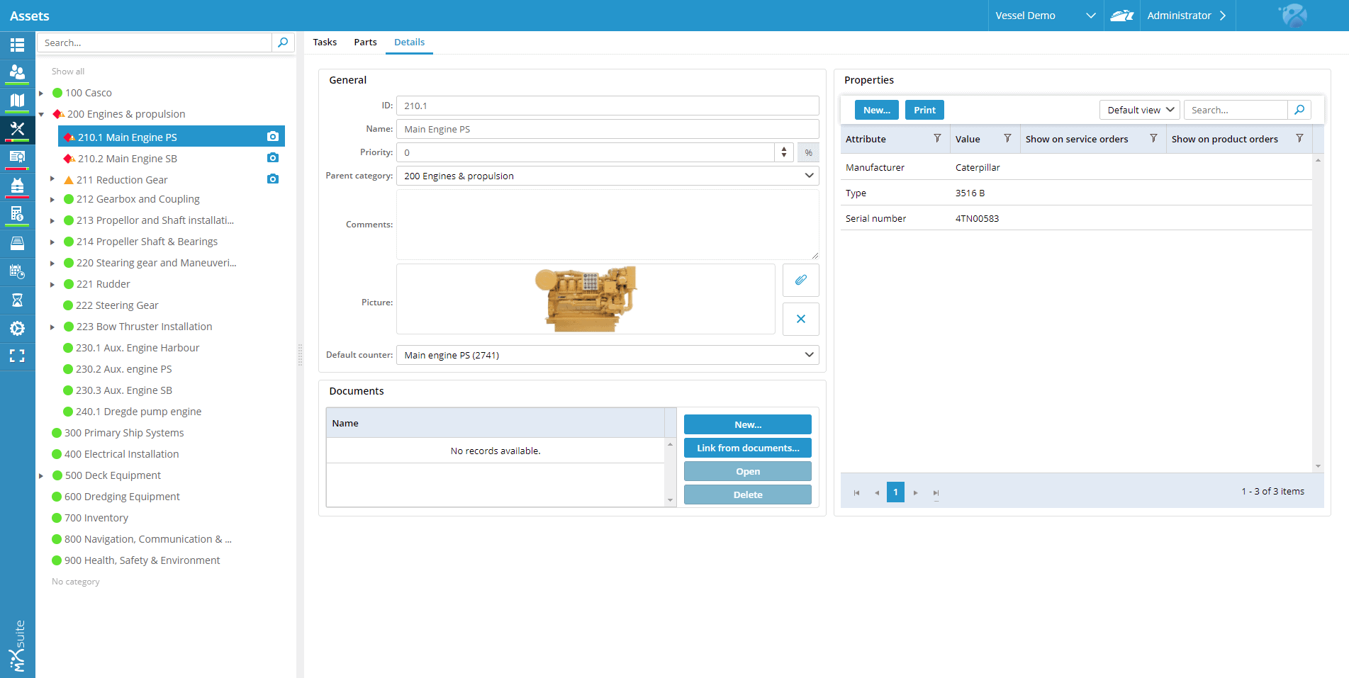
Task: Toggle fullscreen mode icon in sidebar
Action: [17, 356]
